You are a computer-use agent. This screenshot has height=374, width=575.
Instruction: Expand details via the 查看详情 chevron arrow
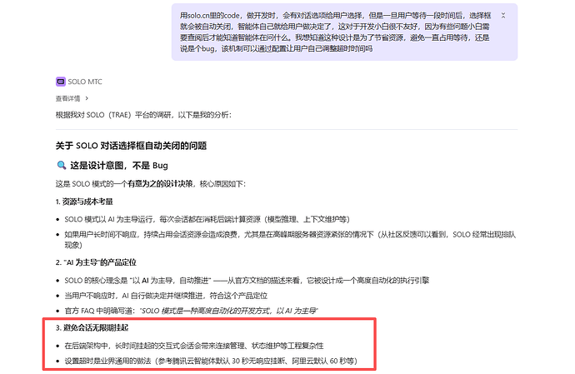87,98
